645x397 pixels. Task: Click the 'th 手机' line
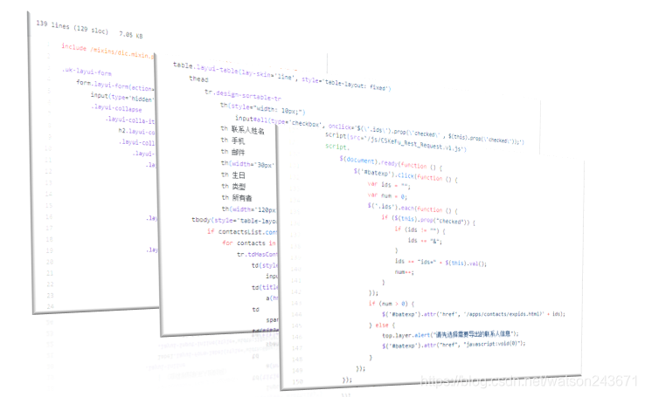pos(232,140)
